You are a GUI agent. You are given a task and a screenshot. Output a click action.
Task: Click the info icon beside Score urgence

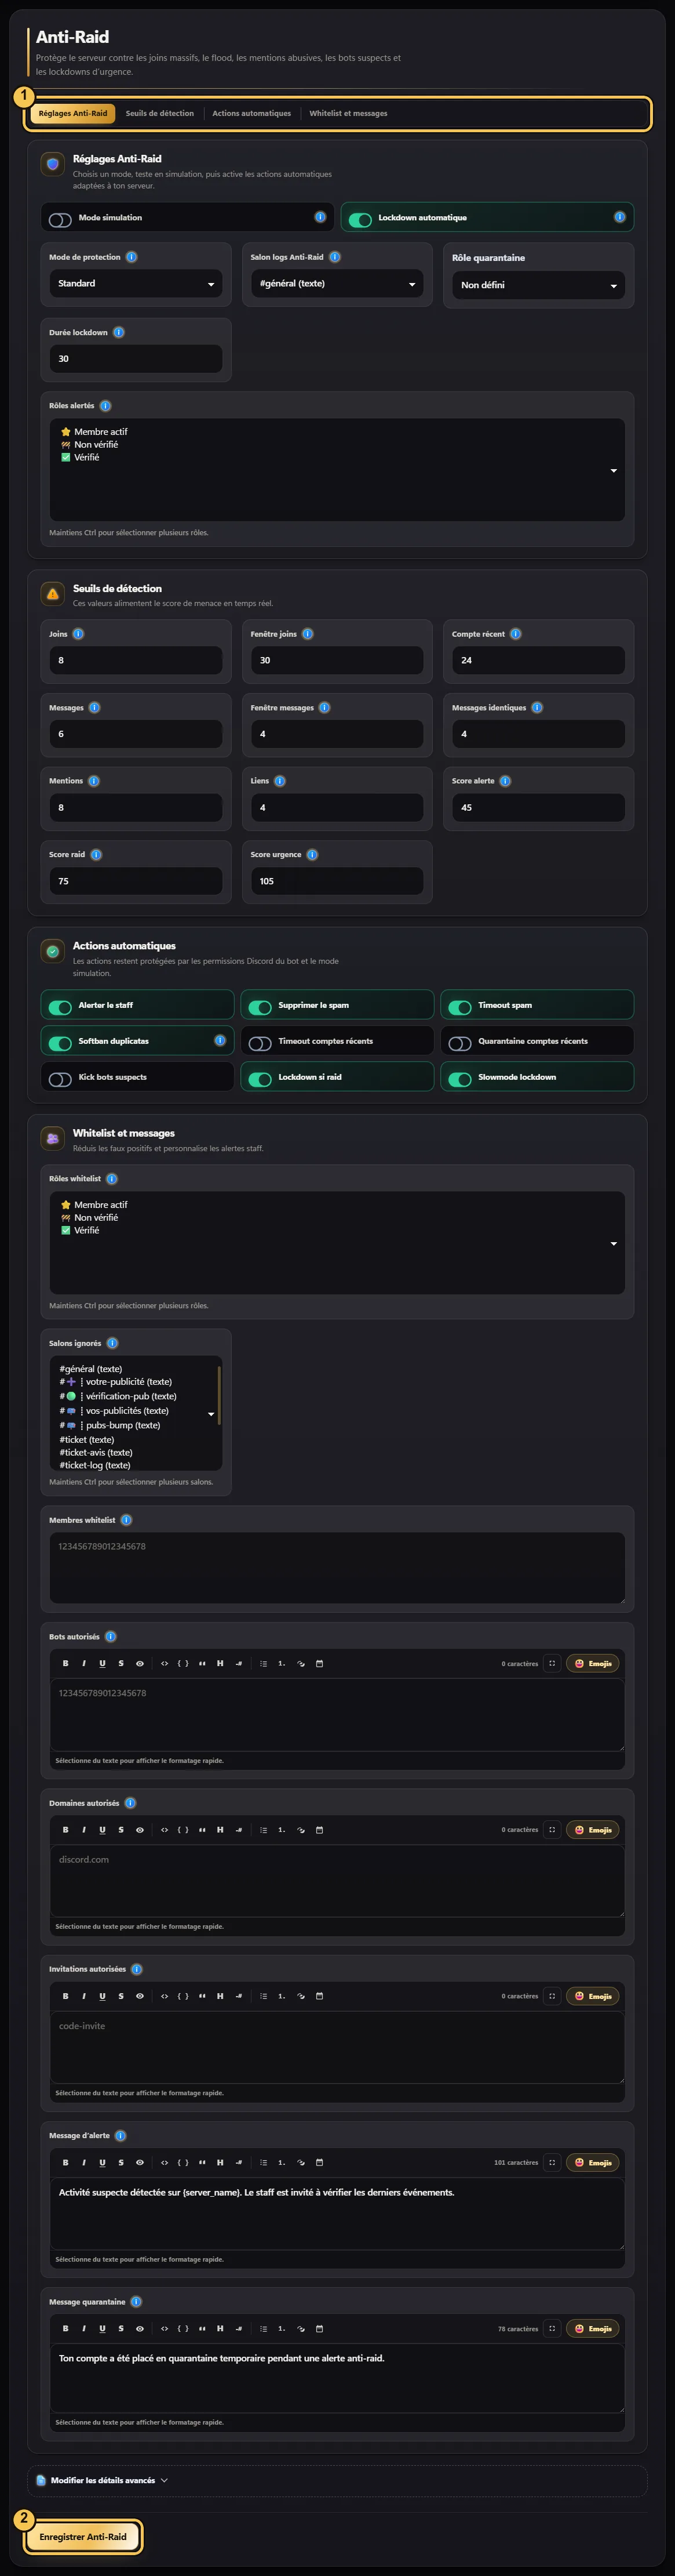(x=312, y=855)
